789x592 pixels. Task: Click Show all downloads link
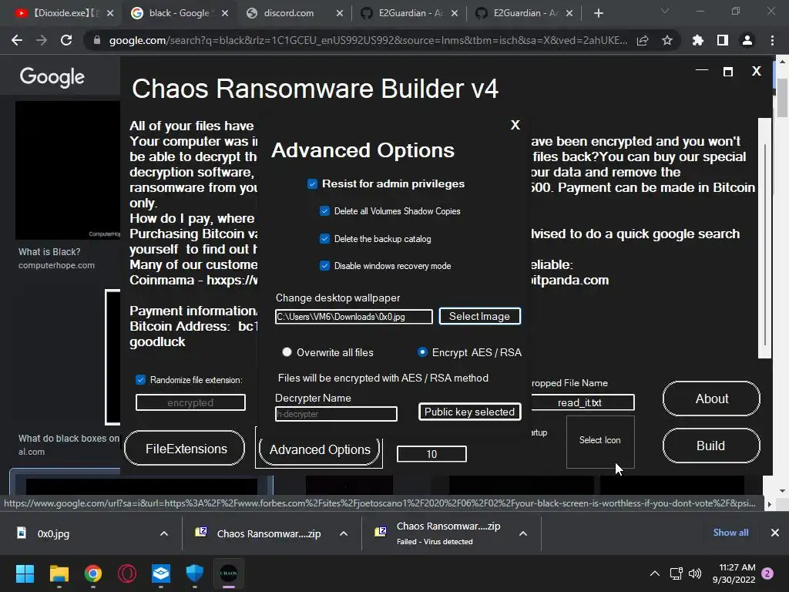(x=730, y=533)
